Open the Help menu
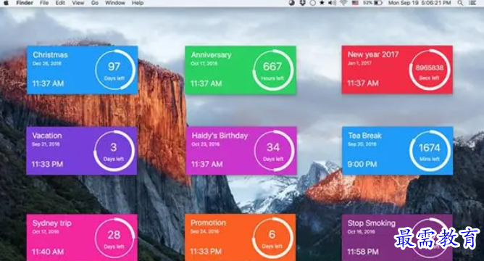 pyautogui.click(x=138, y=3)
